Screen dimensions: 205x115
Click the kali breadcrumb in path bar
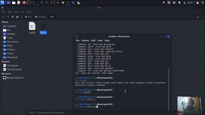pos(28,17)
